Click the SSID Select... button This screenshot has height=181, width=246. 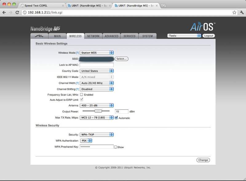coord(121,59)
